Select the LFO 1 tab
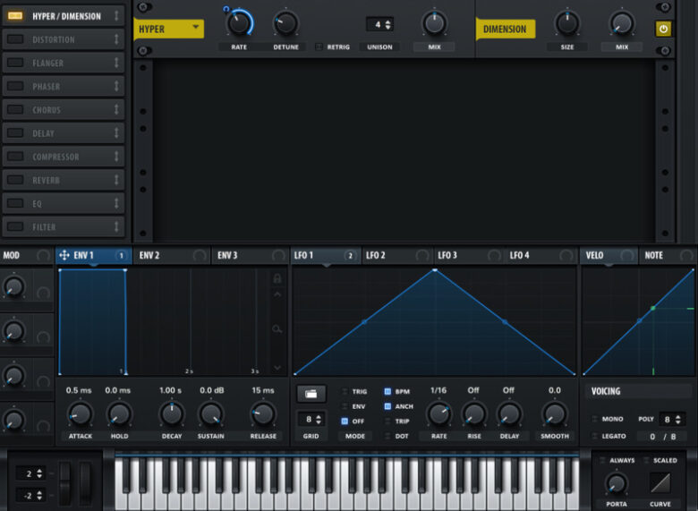 point(326,256)
